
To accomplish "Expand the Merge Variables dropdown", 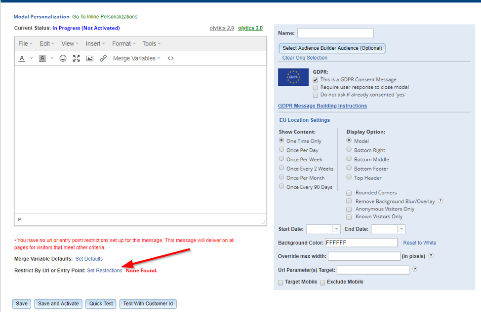I will point(137,58).
